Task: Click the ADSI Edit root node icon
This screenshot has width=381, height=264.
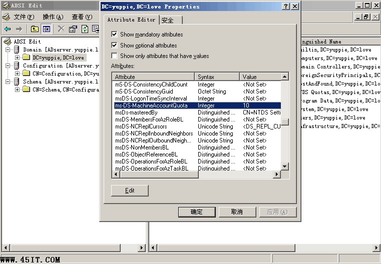Action: coord(8,41)
